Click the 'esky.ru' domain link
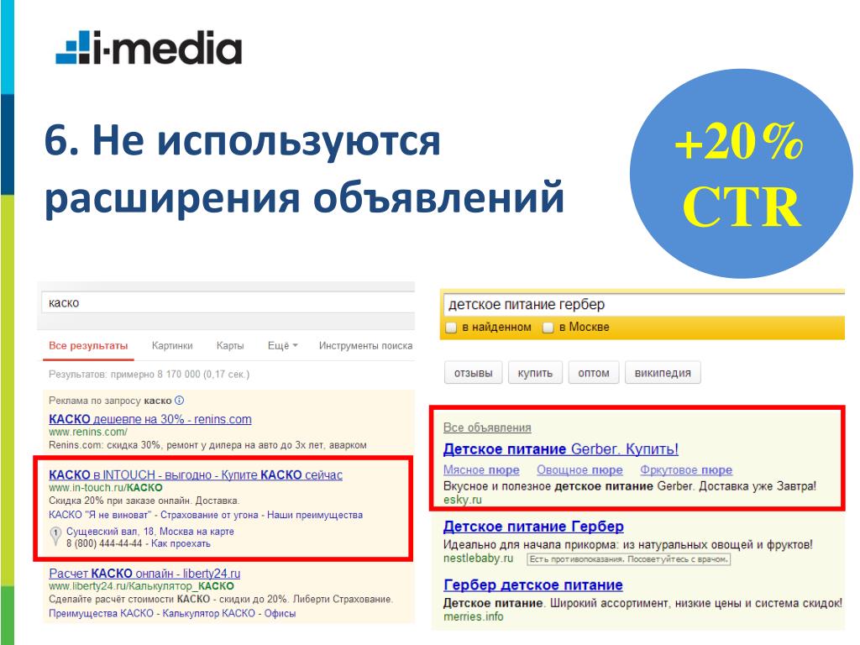Image resolution: width=860 pixels, height=645 pixels. (x=462, y=500)
